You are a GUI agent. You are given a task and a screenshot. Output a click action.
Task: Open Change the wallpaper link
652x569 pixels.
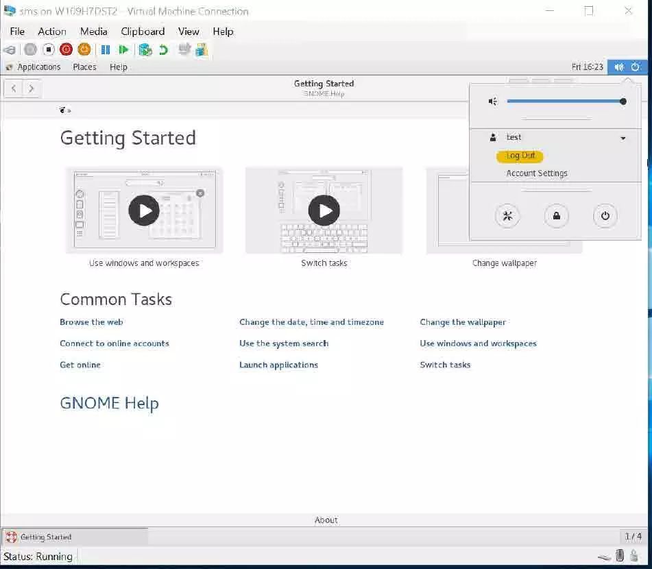tap(463, 322)
